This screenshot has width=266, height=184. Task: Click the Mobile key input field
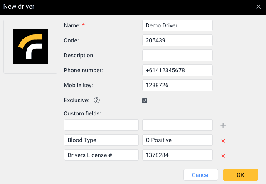(x=177, y=85)
